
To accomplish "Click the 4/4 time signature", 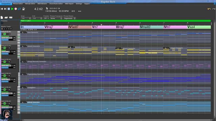I will pyautogui.click(x=73, y=11).
